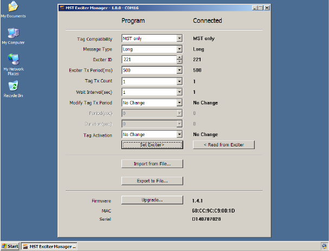Click the Program column heading
This screenshot has width=329, height=251.
(133, 21)
